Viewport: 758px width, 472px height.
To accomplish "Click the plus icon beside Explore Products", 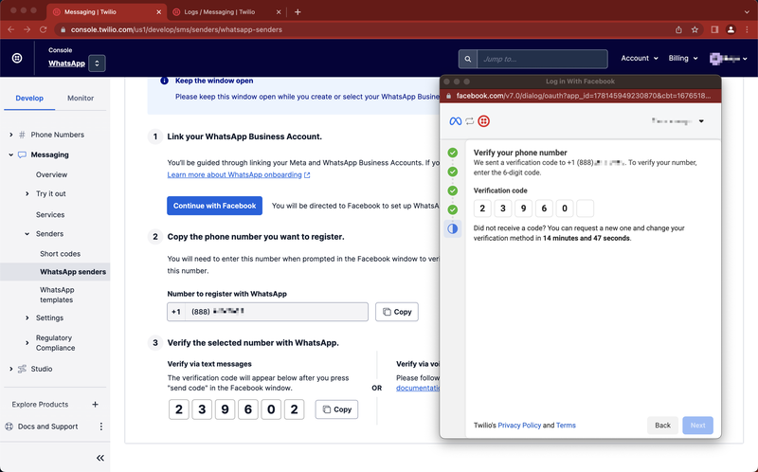I will (96, 405).
